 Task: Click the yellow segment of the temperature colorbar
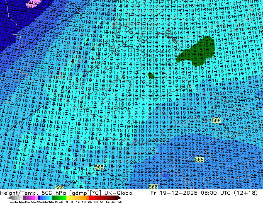68,198
